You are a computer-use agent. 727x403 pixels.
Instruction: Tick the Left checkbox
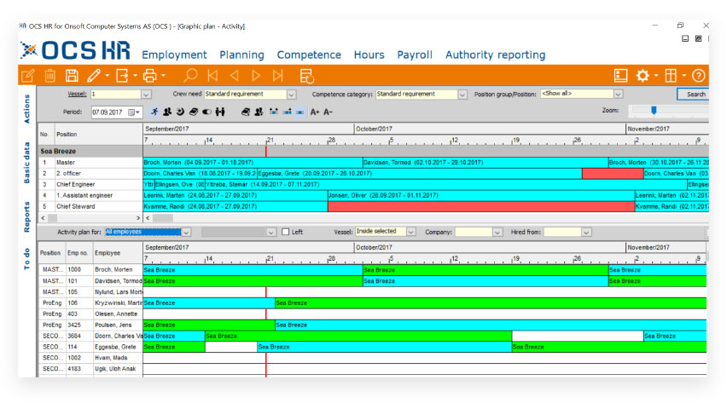coord(286,232)
